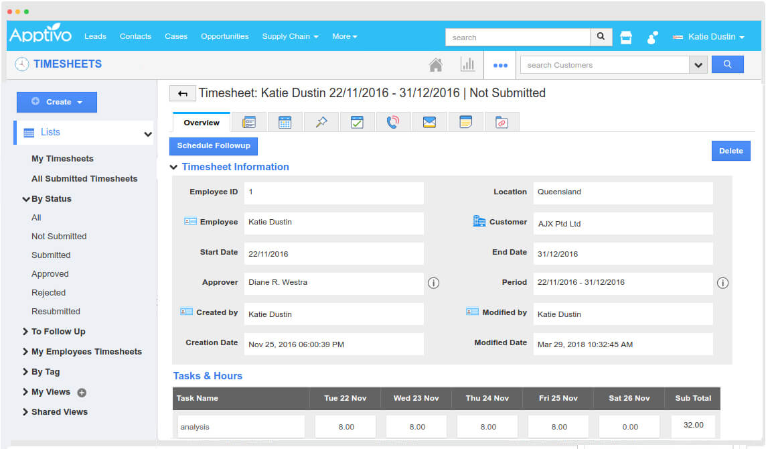
Task: Open the notes icon tab
Action: [x=465, y=122]
